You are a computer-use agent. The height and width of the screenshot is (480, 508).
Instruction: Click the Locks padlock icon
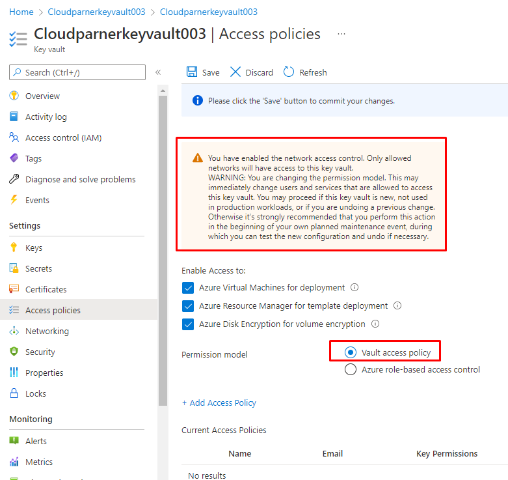pos(14,393)
